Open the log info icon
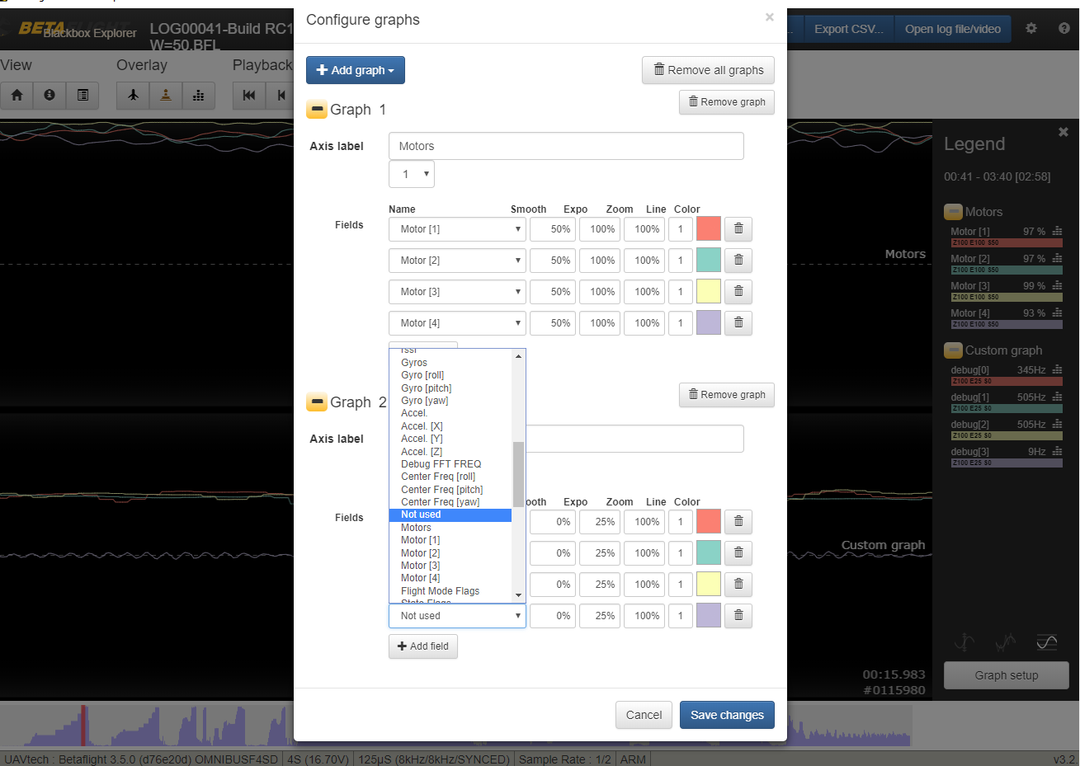1080x766 pixels. 49,95
